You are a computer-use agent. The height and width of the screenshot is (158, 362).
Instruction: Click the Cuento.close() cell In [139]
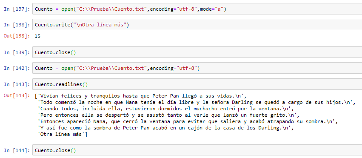click(x=197, y=52)
